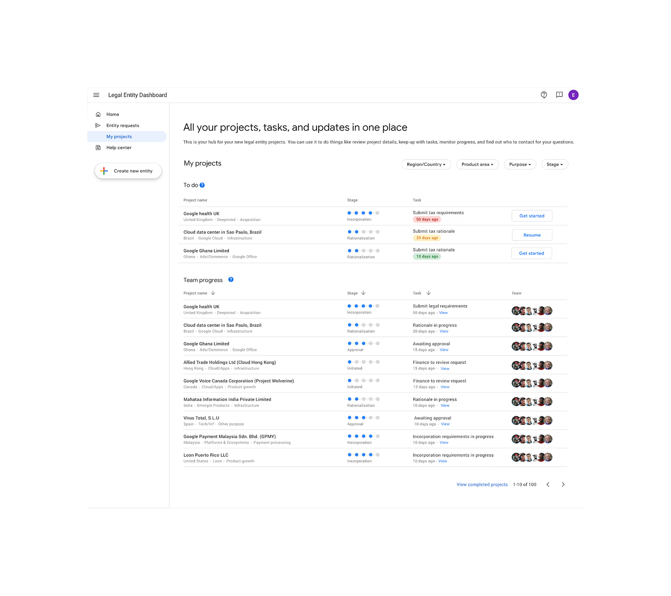The height and width of the screenshot is (596, 671).
Task: Sort by Stage column arrow
Action: pos(363,293)
